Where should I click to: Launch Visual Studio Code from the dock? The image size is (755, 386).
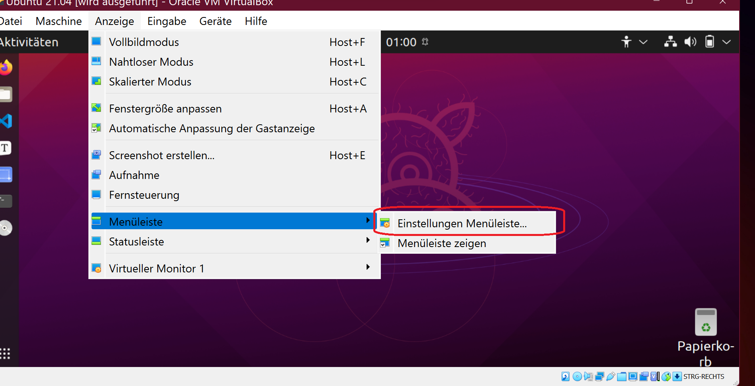tap(6, 121)
